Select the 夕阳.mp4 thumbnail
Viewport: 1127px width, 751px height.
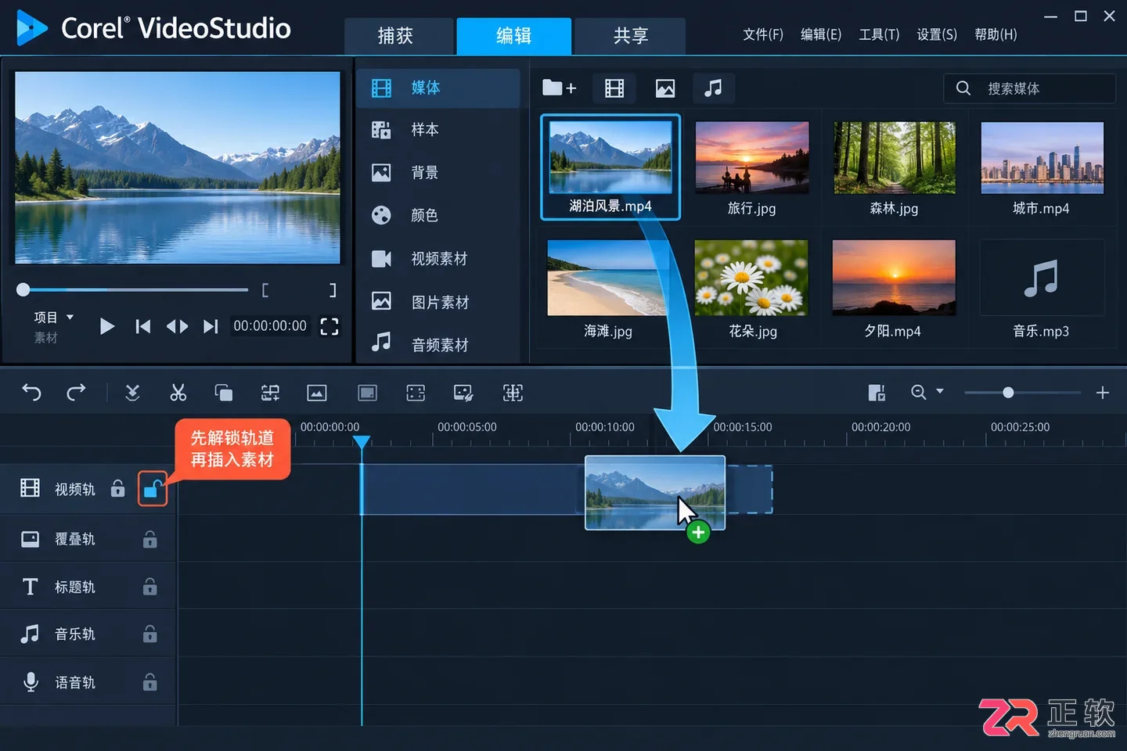(x=893, y=289)
